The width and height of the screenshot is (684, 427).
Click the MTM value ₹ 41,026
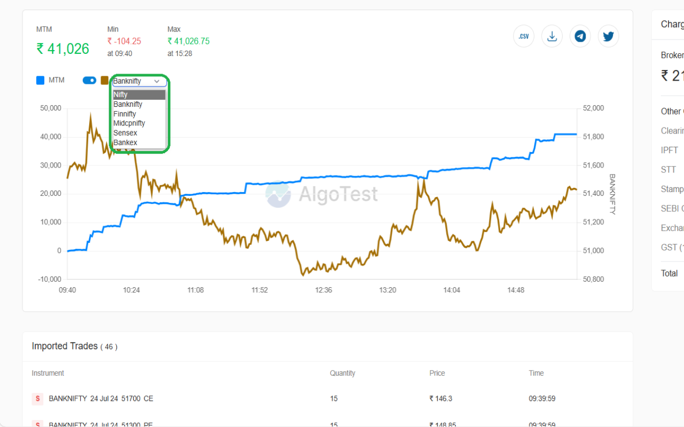(x=63, y=49)
